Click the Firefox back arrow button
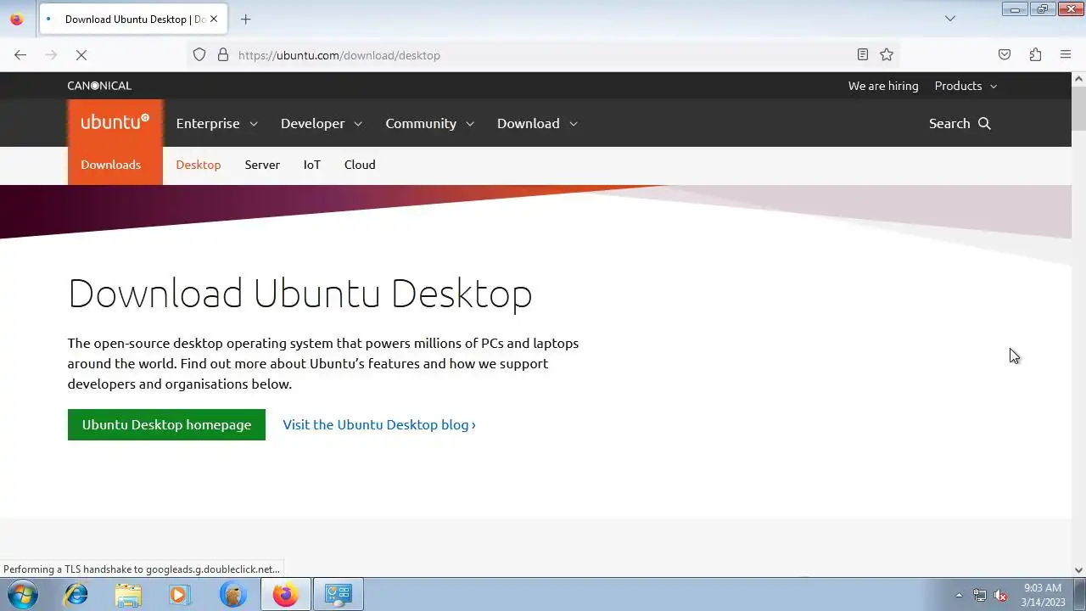Screen dimensions: 1086x611 coord(20,55)
